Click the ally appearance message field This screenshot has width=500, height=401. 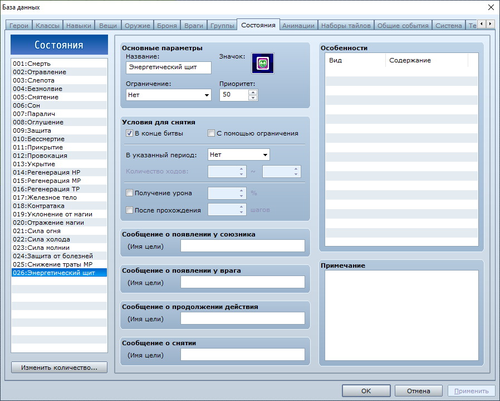[x=243, y=246]
